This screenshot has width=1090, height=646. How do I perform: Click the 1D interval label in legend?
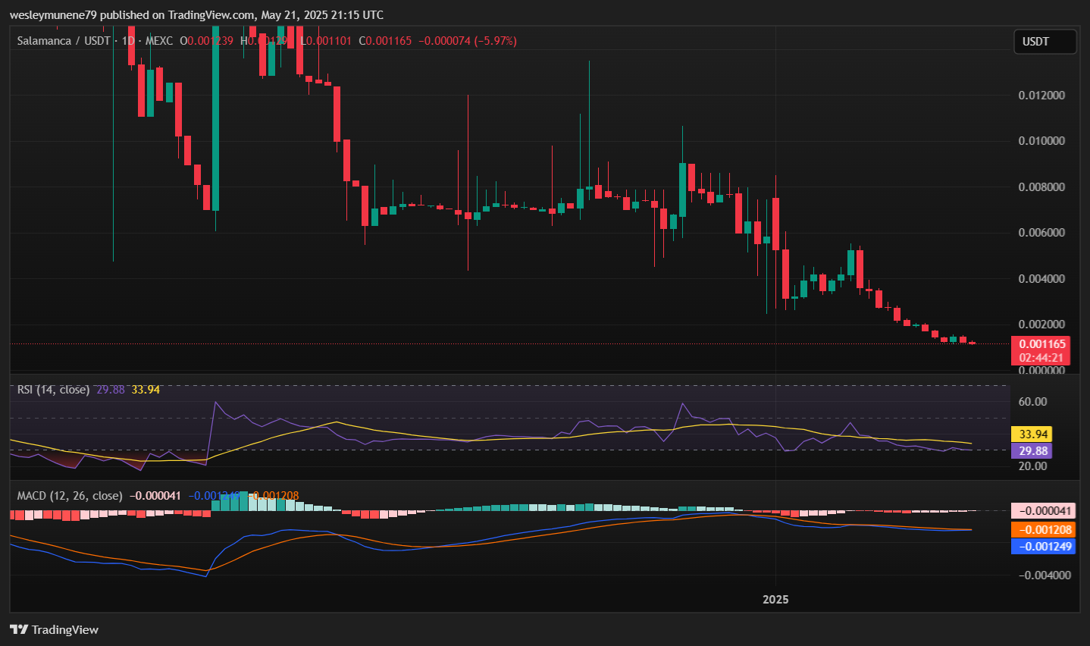128,41
